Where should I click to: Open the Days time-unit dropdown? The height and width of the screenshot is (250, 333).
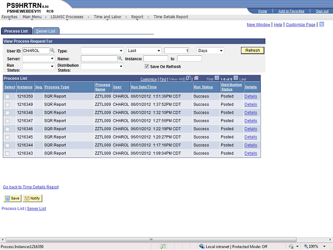[x=210, y=51]
